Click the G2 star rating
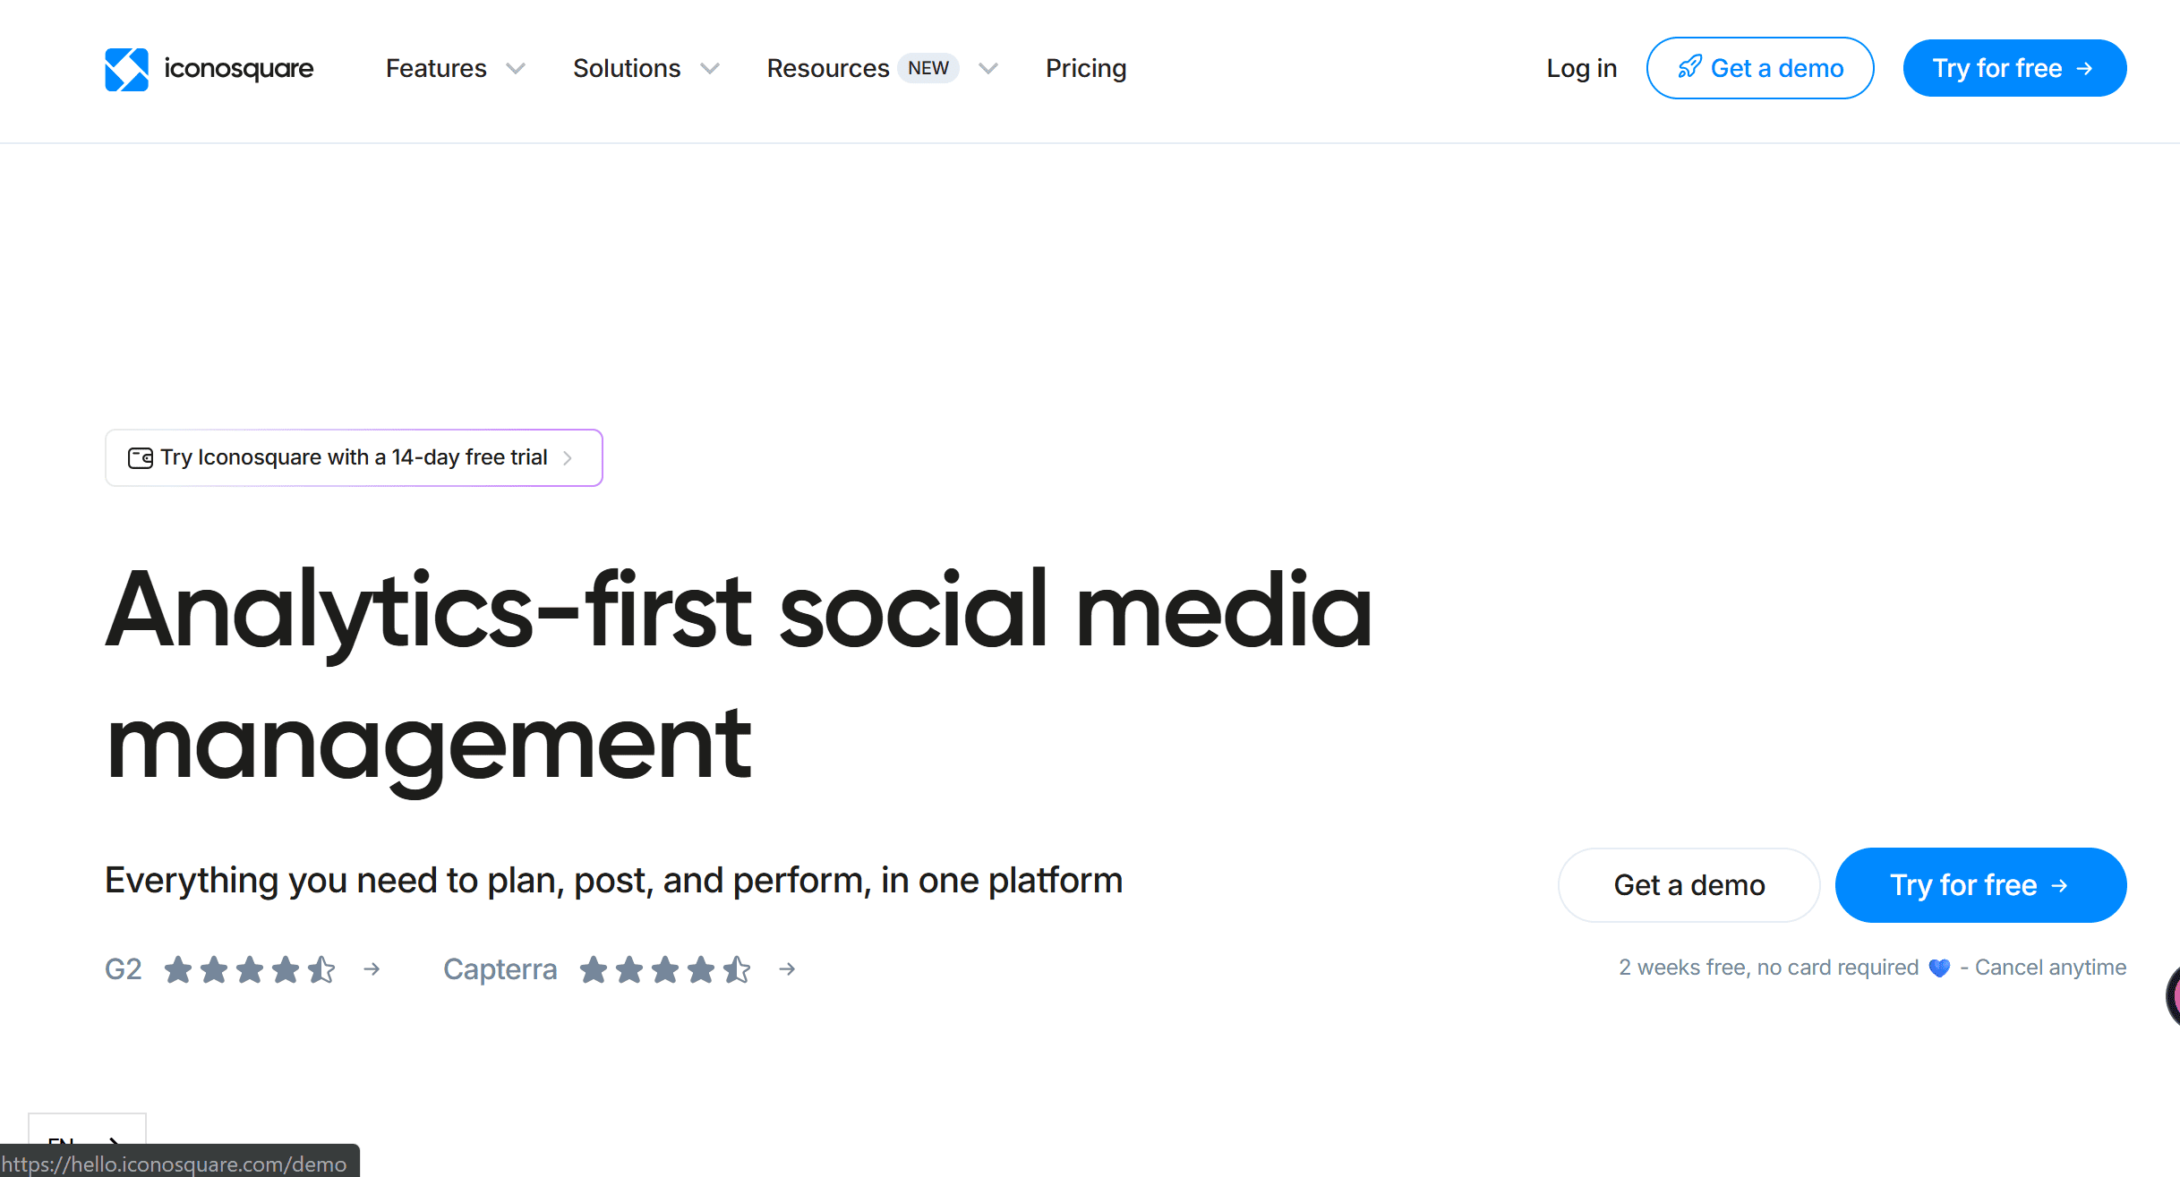 coord(250,969)
